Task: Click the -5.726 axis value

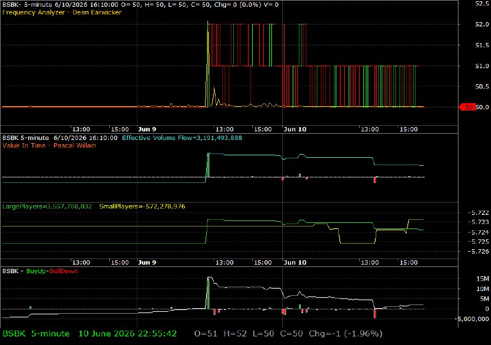Action: pos(479,252)
